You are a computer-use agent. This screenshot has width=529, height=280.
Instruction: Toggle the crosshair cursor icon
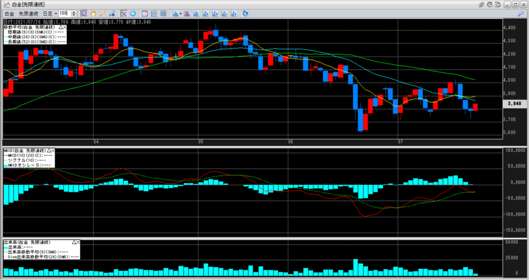click(x=123, y=14)
